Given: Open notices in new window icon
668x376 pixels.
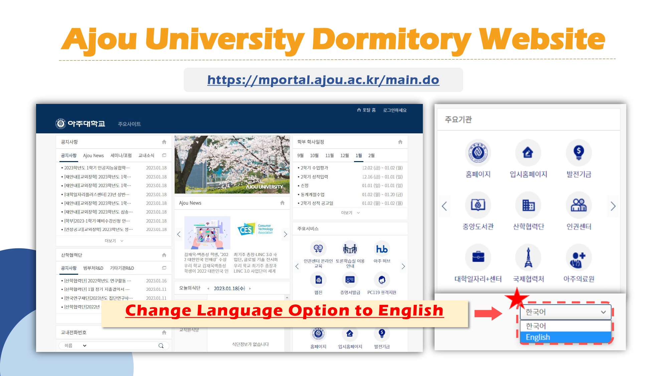Looking at the screenshot, I should click(x=164, y=155).
